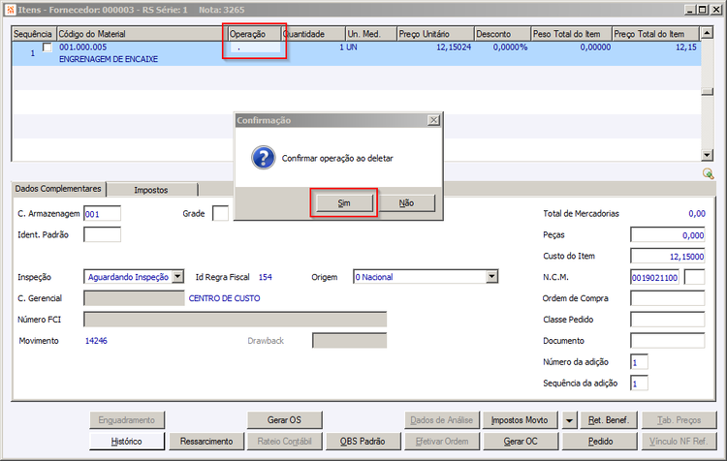Viewport: 727px width, 461px height.
Task: Click the grid scroll down arrow
Action: coord(707,155)
